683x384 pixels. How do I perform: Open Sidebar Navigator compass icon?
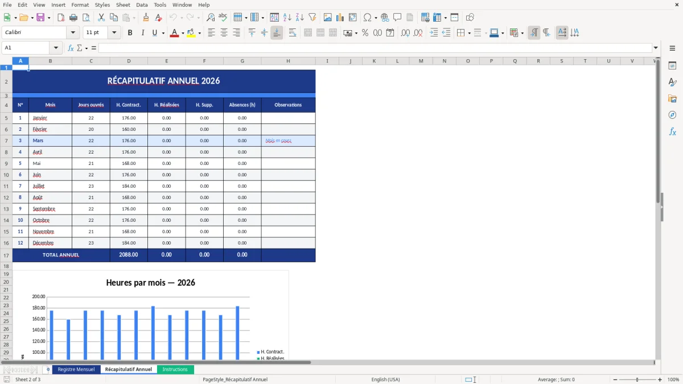672,115
